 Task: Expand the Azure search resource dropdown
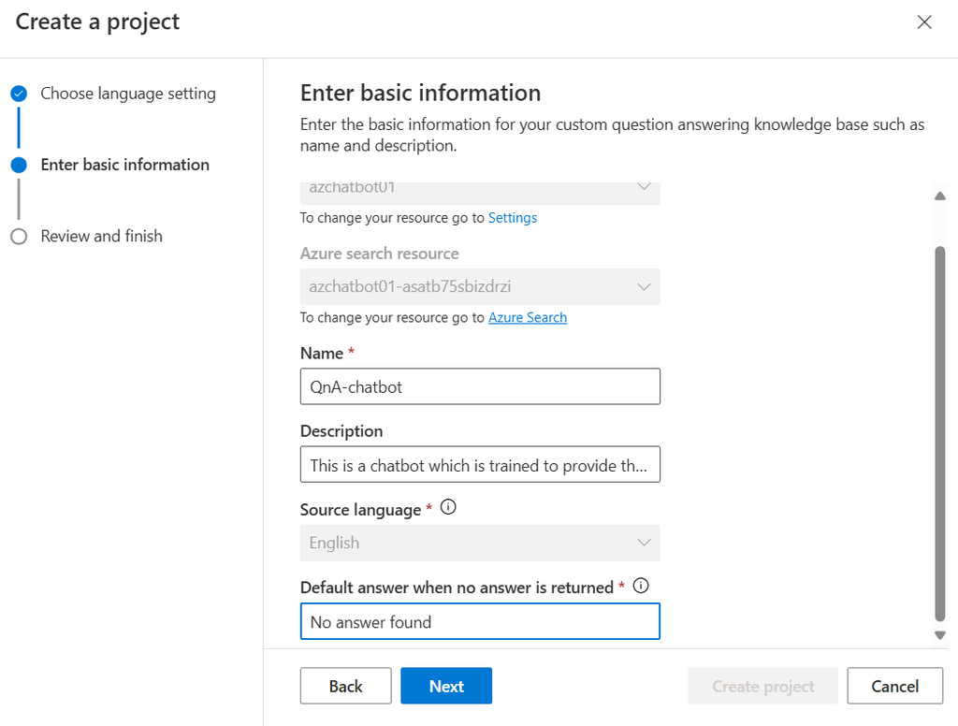[480, 286]
